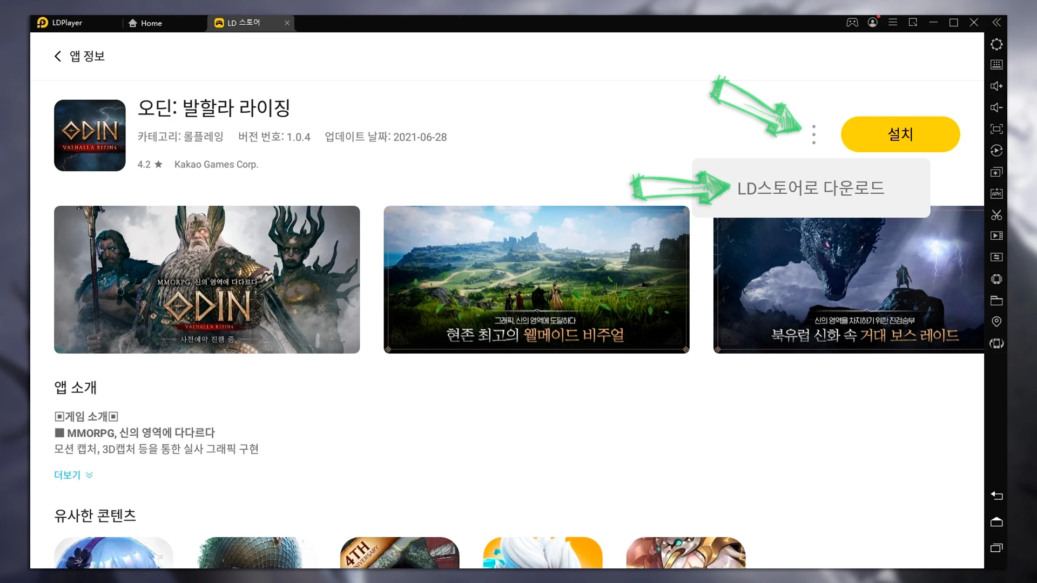Start video recorder from sidebar

(996, 236)
